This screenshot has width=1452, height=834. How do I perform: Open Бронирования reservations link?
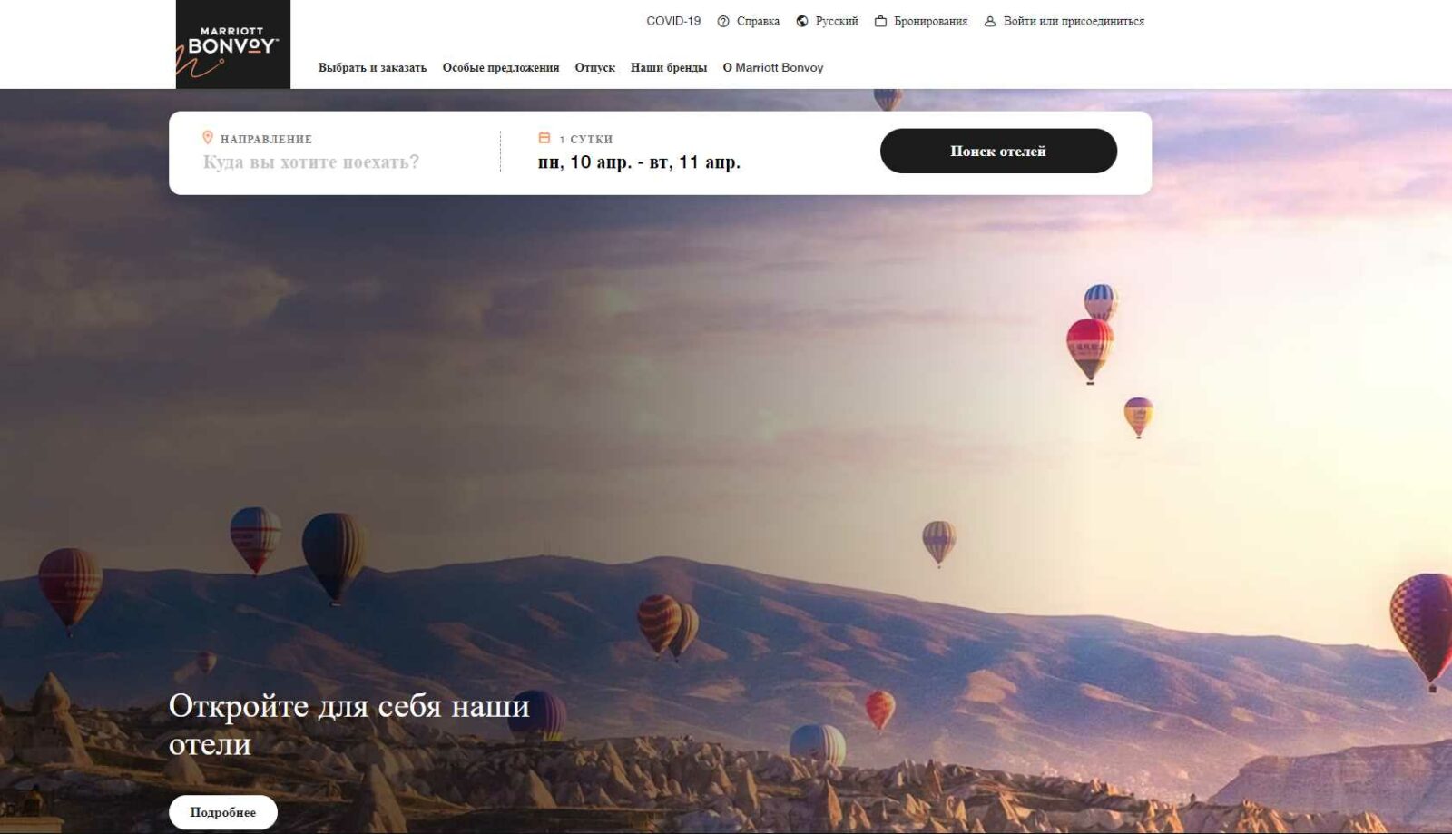pyautogui.click(x=930, y=21)
